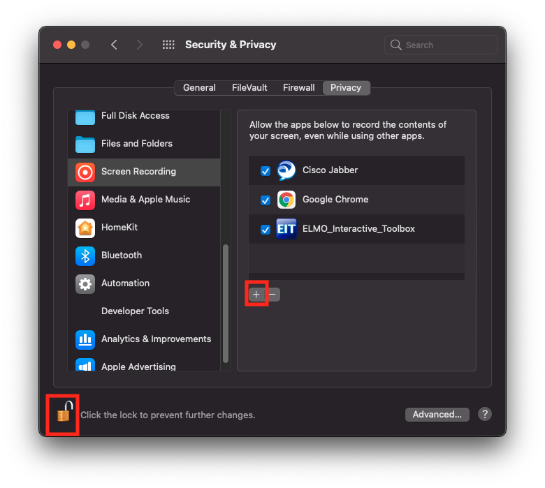Viewport: 545px width, 488px height.
Task: Click the Analytics & Improvements chart icon
Action: 85,340
